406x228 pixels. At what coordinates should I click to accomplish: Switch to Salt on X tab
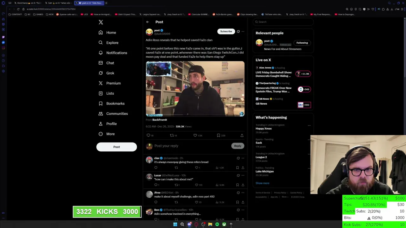[x=58, y=3]
